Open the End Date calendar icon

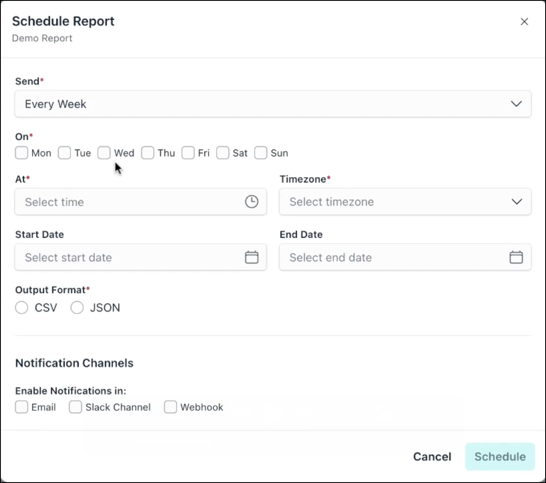[516, 257]
